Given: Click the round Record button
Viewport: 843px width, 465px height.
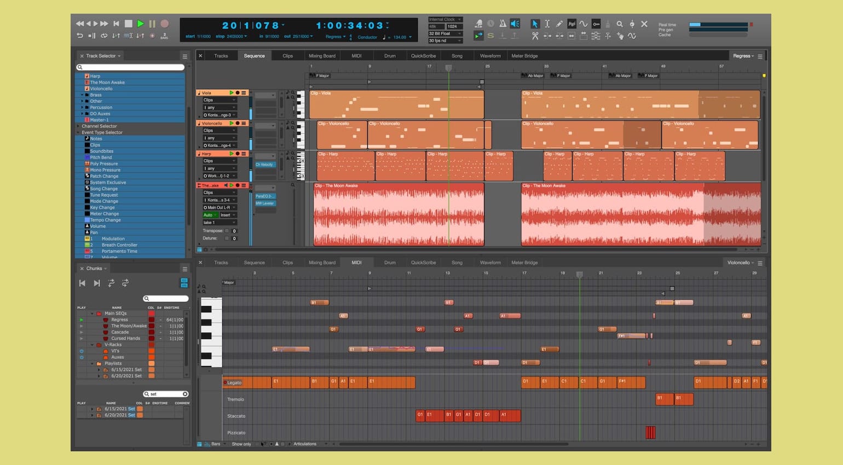Looking at the screenshot, I should pyautogui.click(x=164, y=24).
